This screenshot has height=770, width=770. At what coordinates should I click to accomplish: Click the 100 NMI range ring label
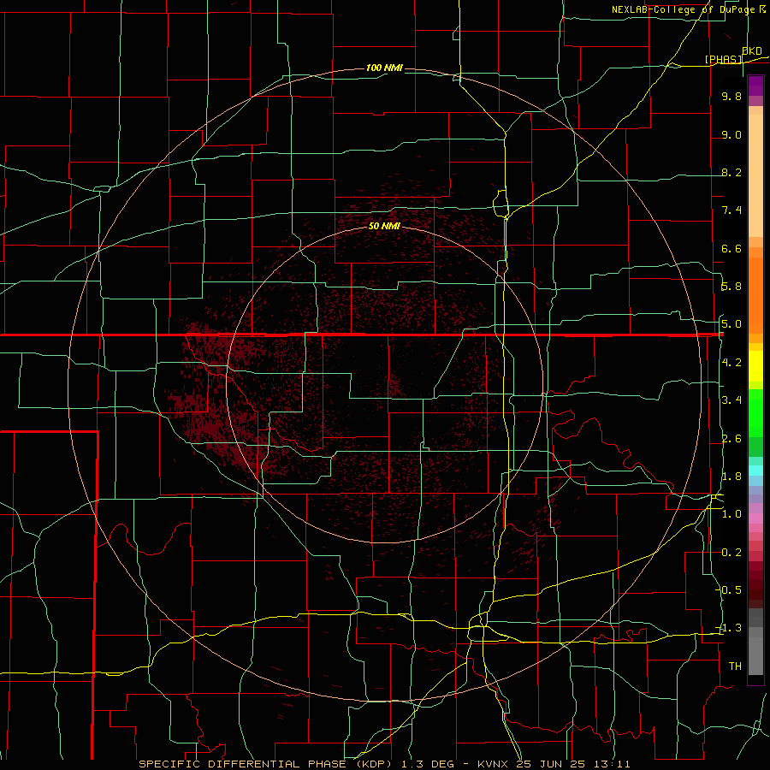tap(384, 68)
